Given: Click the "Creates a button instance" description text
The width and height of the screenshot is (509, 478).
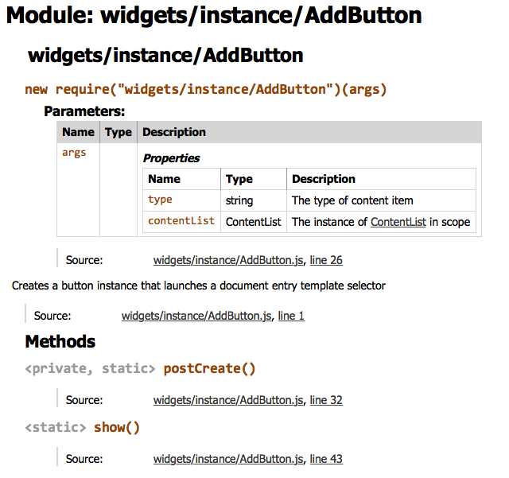Looking at the screenshot, I should click(x=199, y=286).
